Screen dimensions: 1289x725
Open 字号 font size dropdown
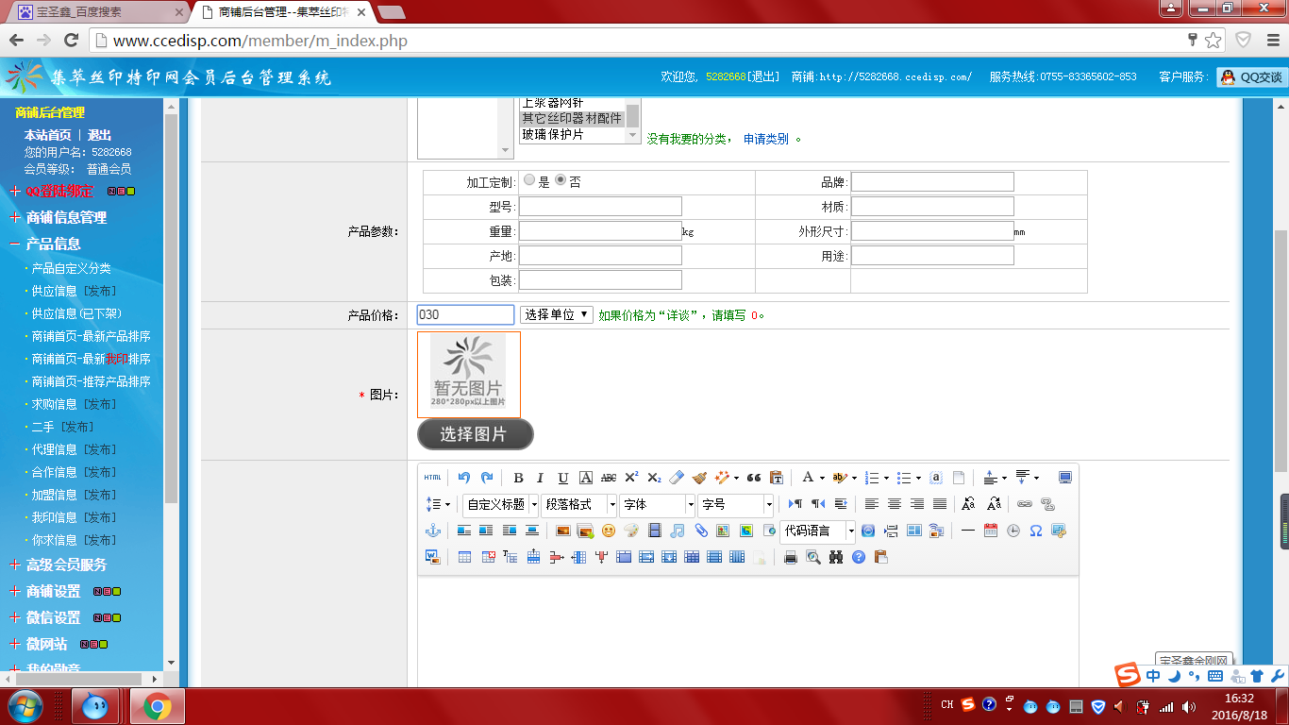pyautogui.click(x=735, y=504)
